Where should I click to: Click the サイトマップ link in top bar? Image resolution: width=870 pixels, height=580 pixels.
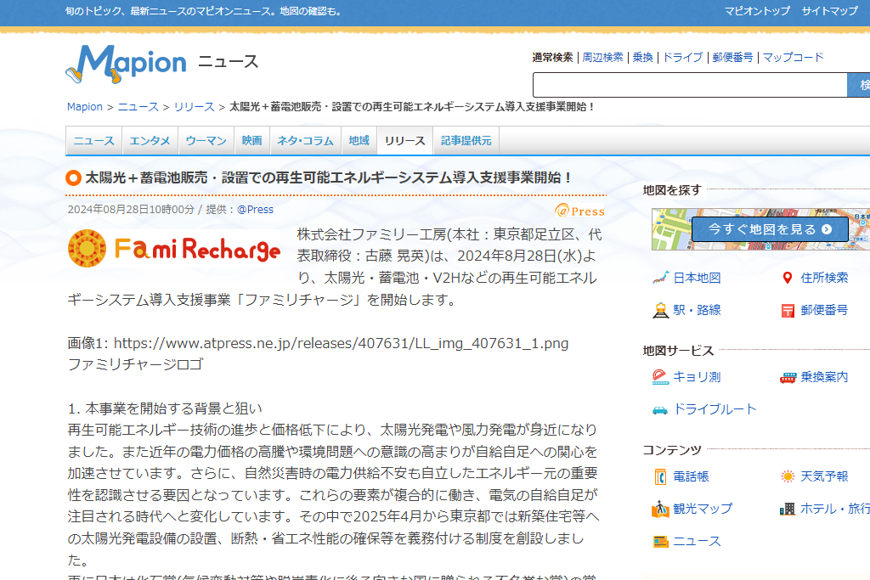click(x=829, y=11)
